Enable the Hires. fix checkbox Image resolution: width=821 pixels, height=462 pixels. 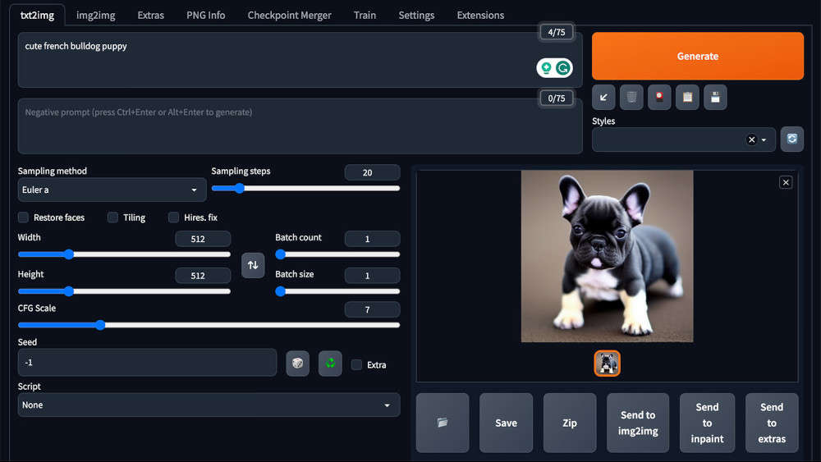[174, 217]
